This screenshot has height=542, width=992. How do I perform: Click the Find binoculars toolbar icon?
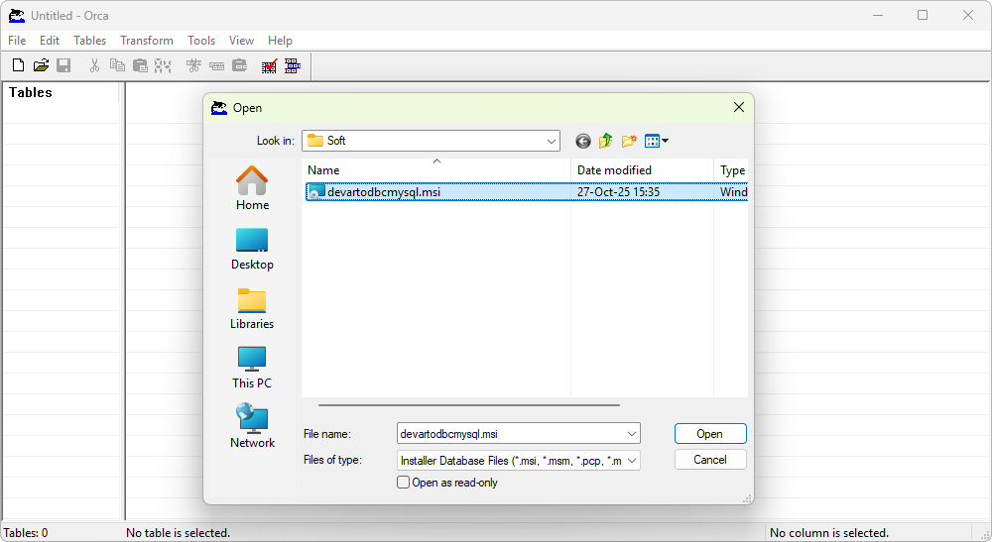(x=163, y=65)
